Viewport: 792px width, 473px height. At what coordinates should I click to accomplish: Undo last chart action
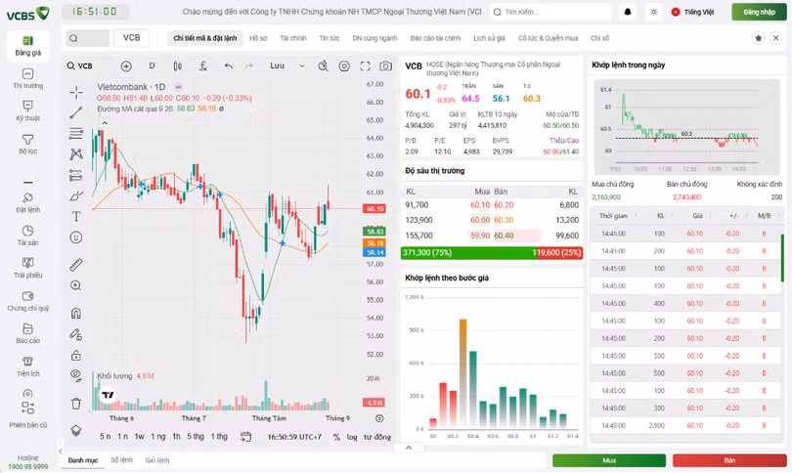tap(228, 66)
